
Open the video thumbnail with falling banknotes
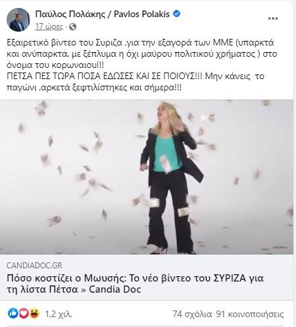tap(147, 177)
